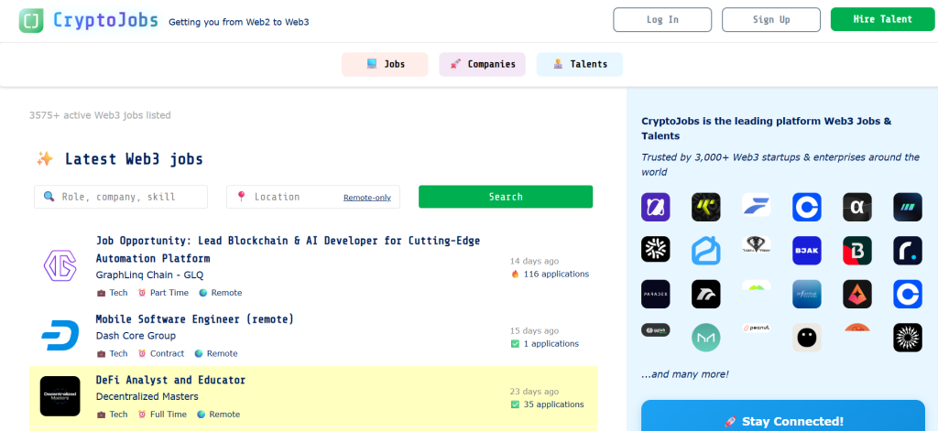Click the Dash Core Group company name

136,336
